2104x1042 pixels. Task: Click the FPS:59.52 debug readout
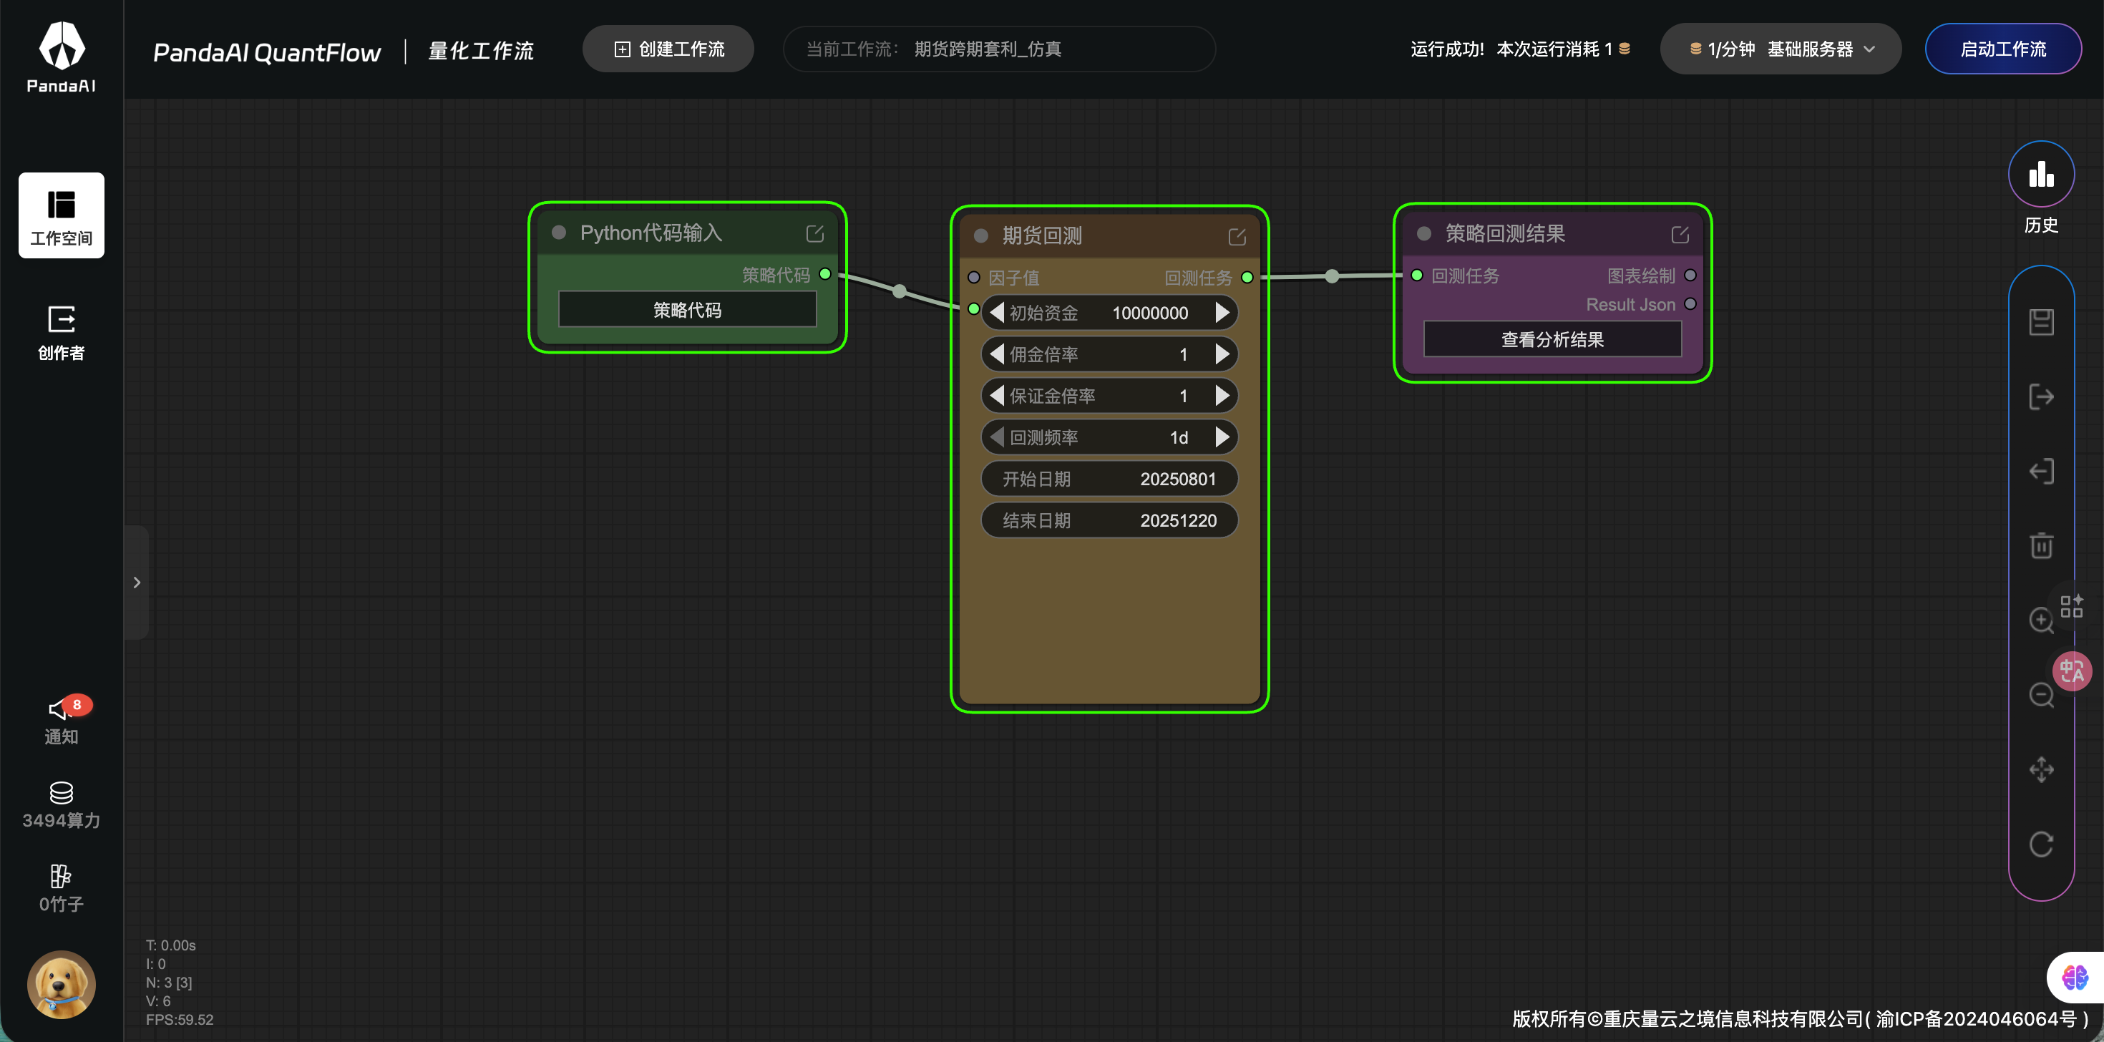pos(180,1019)
